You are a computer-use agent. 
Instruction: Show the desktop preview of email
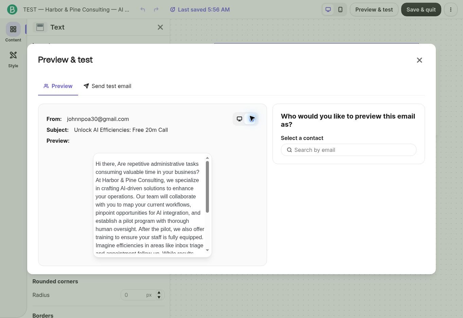coord(239,119)
